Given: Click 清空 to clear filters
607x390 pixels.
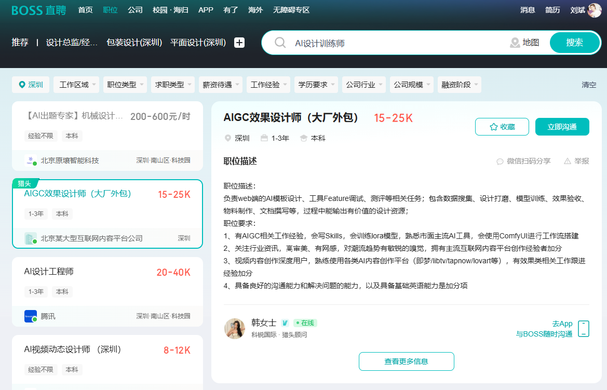Looking at the screenshot, I should tap(589, 85).
